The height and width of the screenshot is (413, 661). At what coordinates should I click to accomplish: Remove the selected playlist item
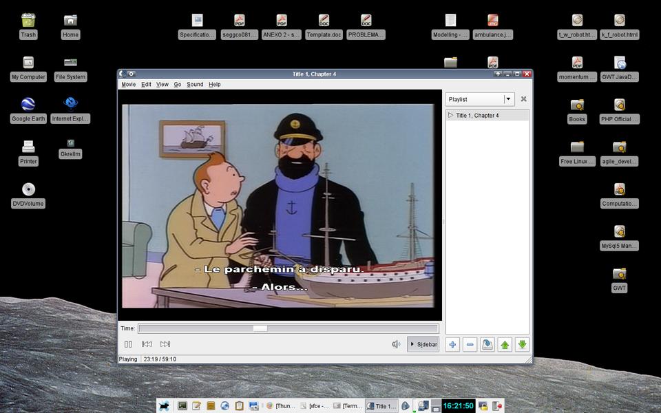470,345
